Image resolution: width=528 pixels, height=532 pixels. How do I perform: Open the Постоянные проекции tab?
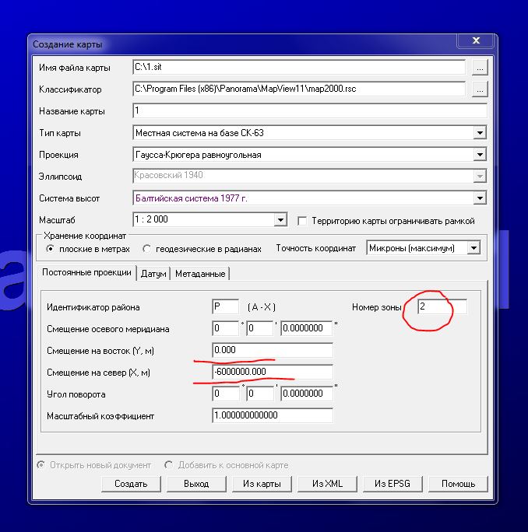click(86, 273)
